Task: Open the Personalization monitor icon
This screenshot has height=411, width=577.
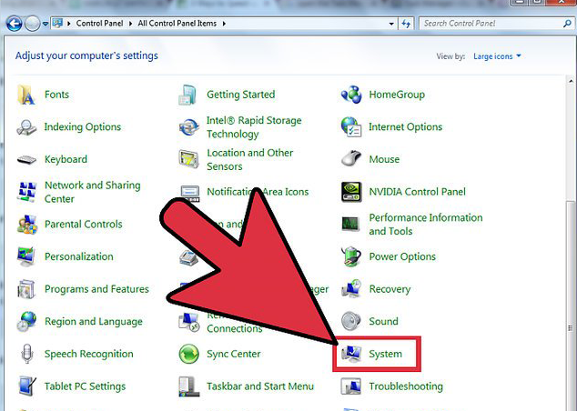Action: 26,256
